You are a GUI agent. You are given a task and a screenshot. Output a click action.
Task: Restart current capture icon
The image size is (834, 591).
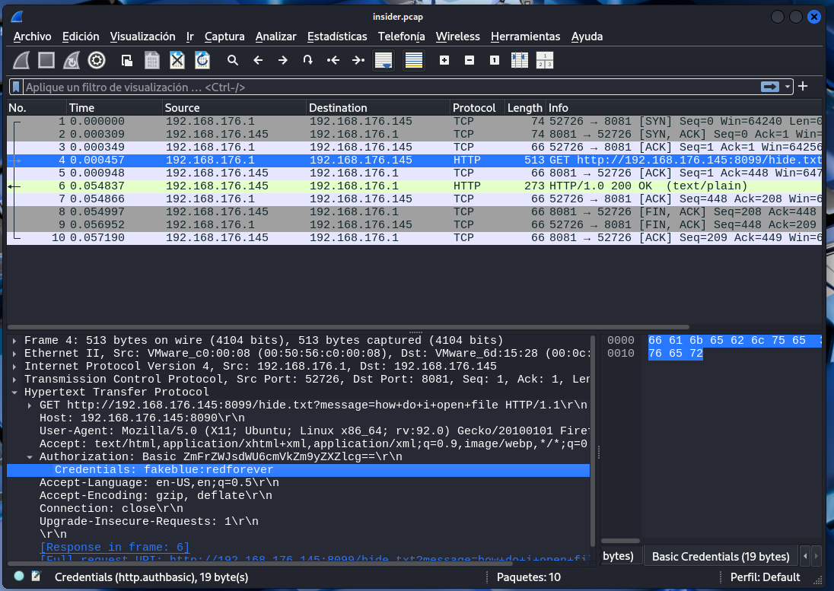tap(72, 61)
